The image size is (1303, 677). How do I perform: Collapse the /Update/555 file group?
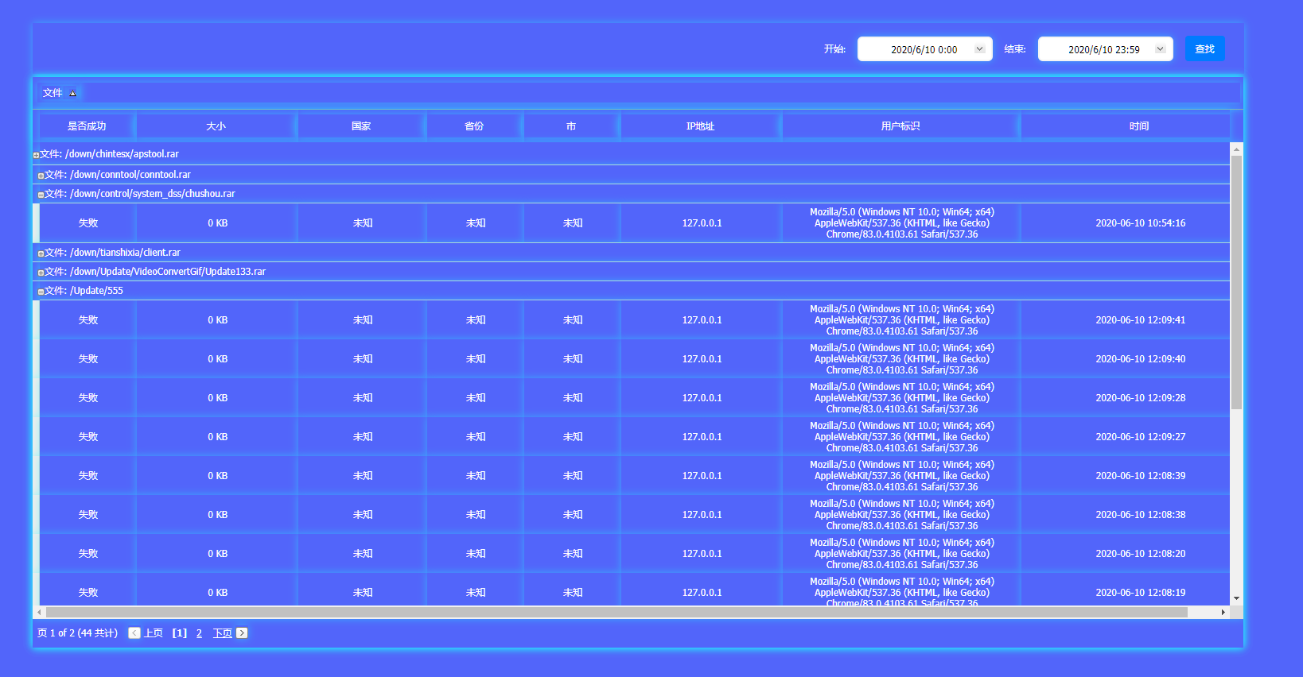[x=41, y=292]
